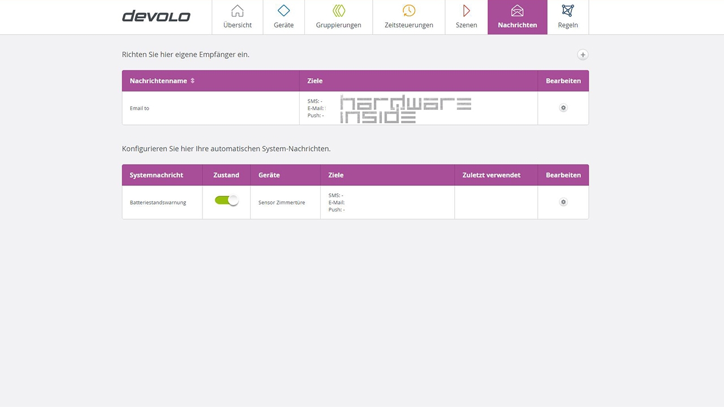
Task: Click the 'Email to' message name
Action: pos(140,108)
